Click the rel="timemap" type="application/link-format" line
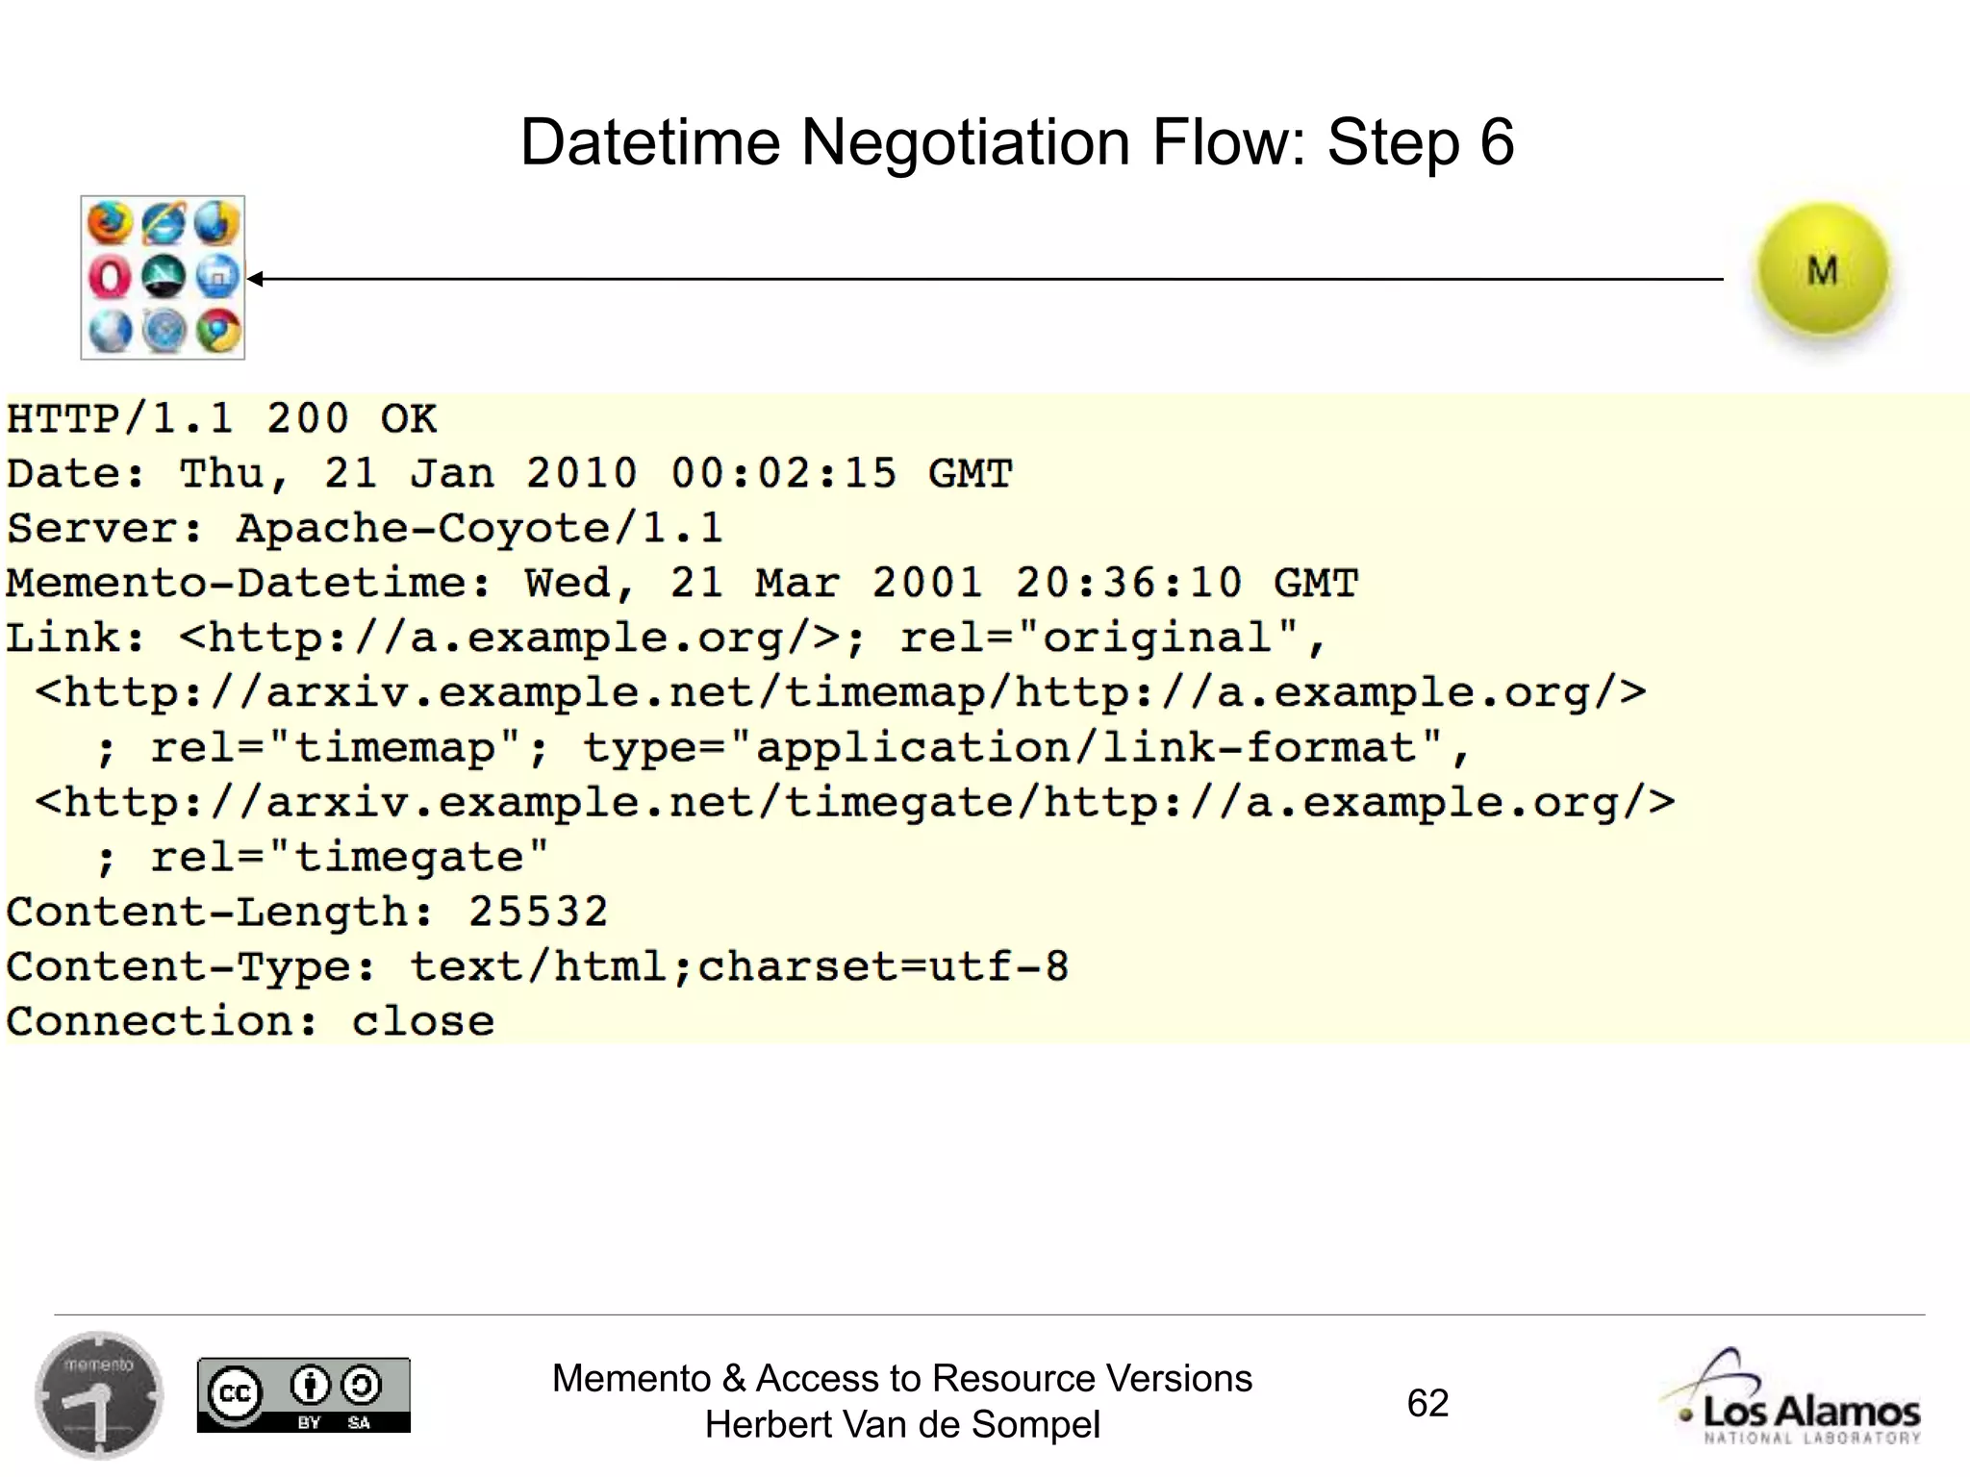The width and height of the screenshot is (1970, 1477). point(783,749)
